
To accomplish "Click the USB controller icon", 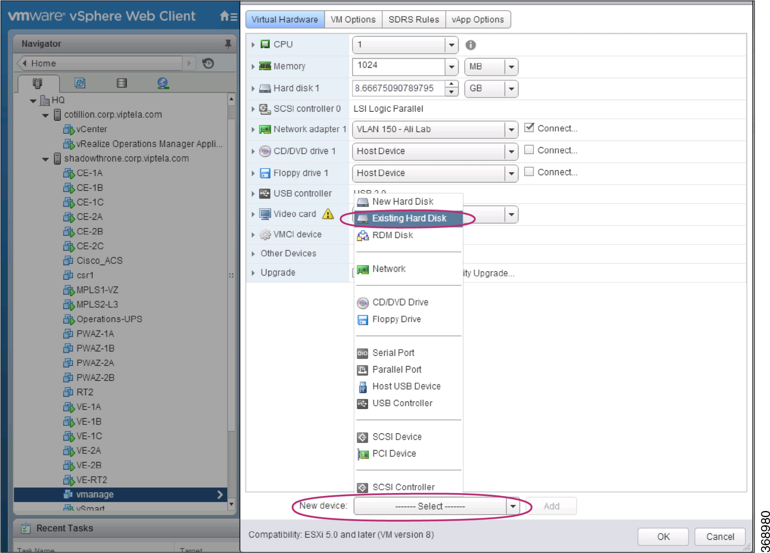I will click(265, 193).
